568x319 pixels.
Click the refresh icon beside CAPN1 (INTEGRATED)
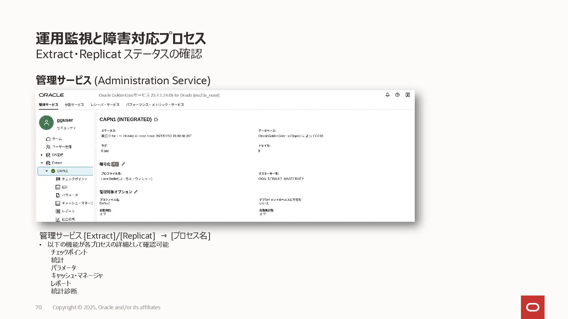click(156, 120)
